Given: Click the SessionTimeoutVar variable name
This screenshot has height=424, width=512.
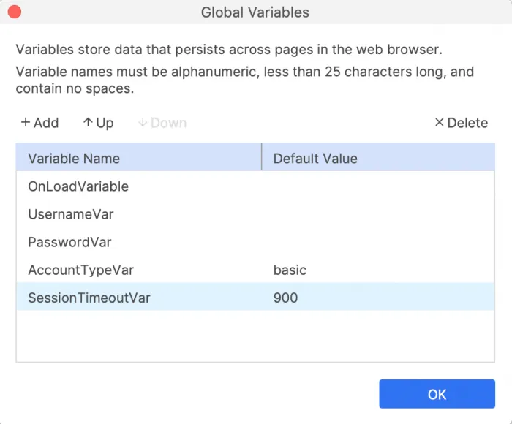Looking at the screenshot, I should [x=89, y=298].
